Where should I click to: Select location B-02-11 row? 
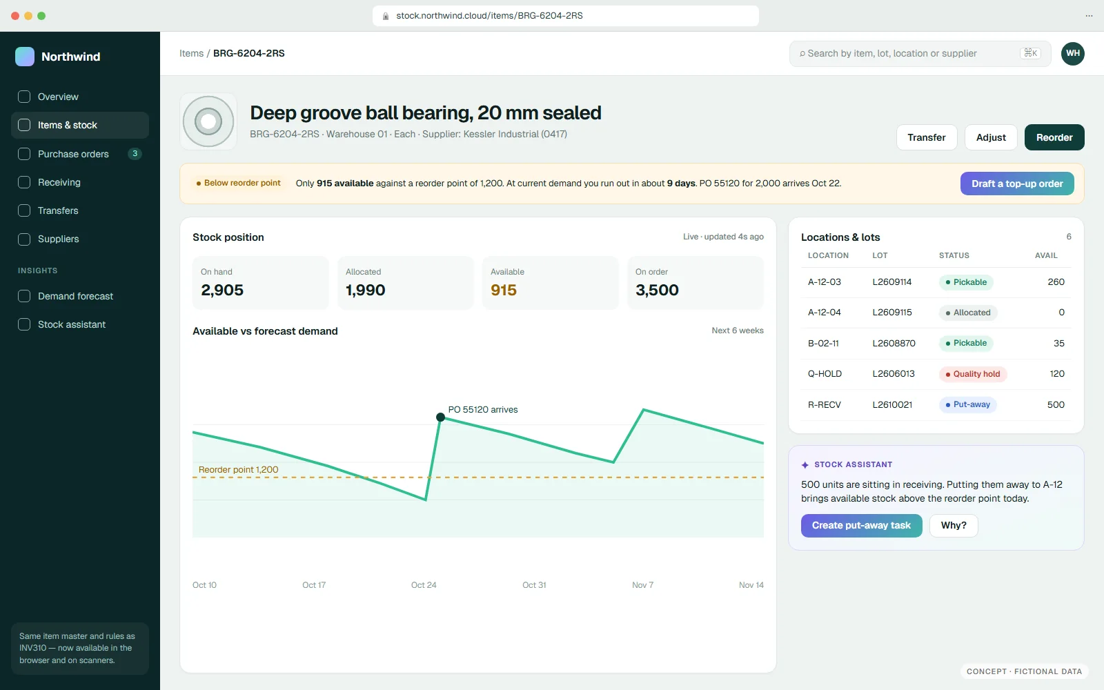[936, 343]
